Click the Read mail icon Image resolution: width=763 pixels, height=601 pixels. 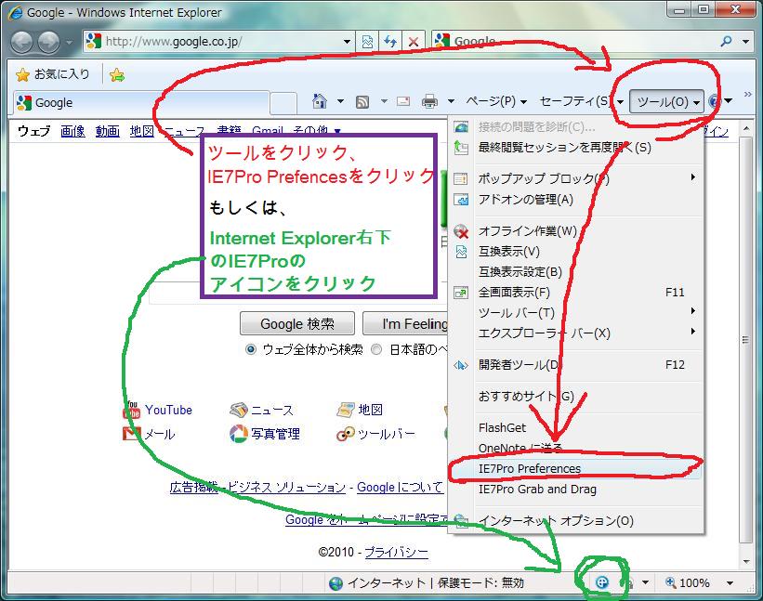point(403,101)
